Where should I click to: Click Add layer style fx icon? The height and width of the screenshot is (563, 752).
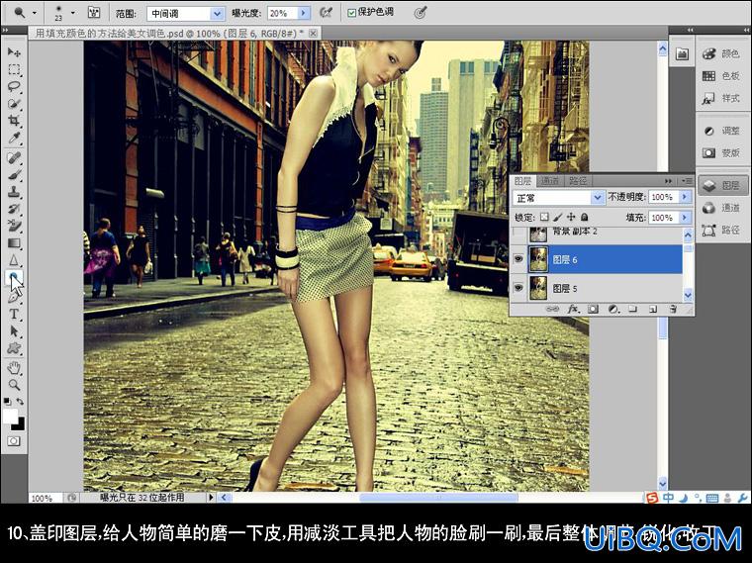573,310
